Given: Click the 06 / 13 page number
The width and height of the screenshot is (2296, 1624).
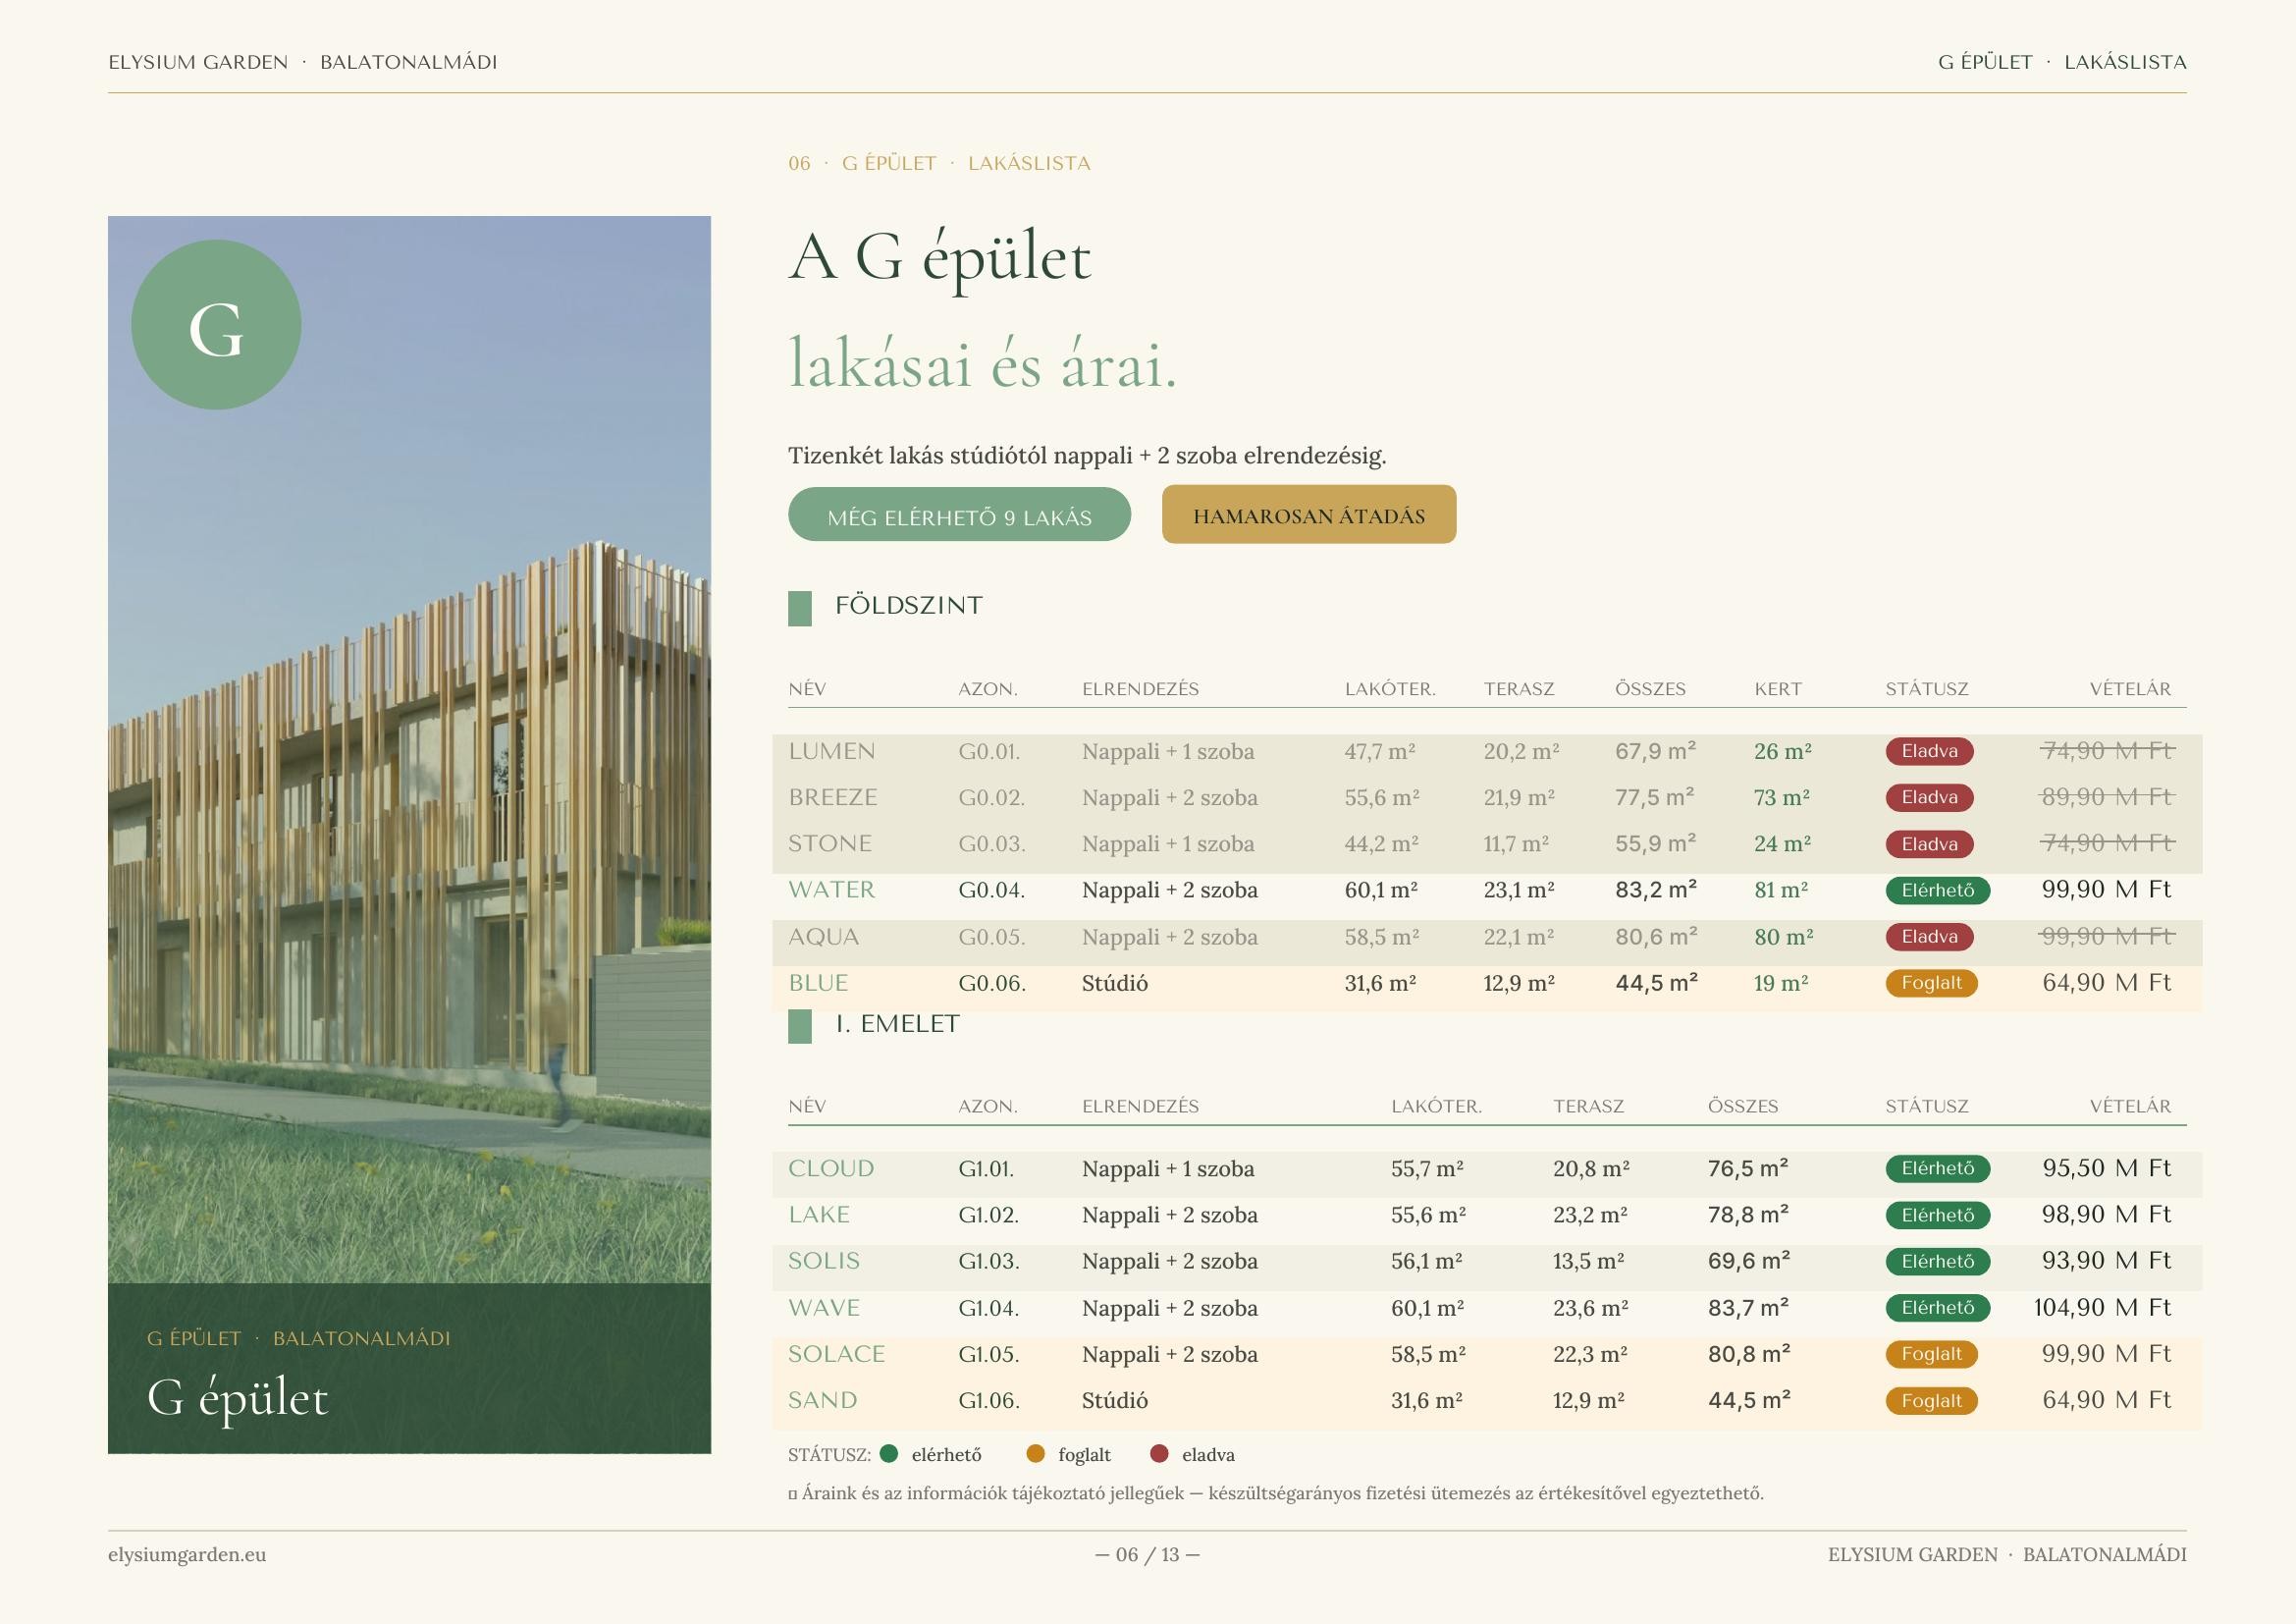Looking at the screenshot, I should click(x=1147, y=1554).
